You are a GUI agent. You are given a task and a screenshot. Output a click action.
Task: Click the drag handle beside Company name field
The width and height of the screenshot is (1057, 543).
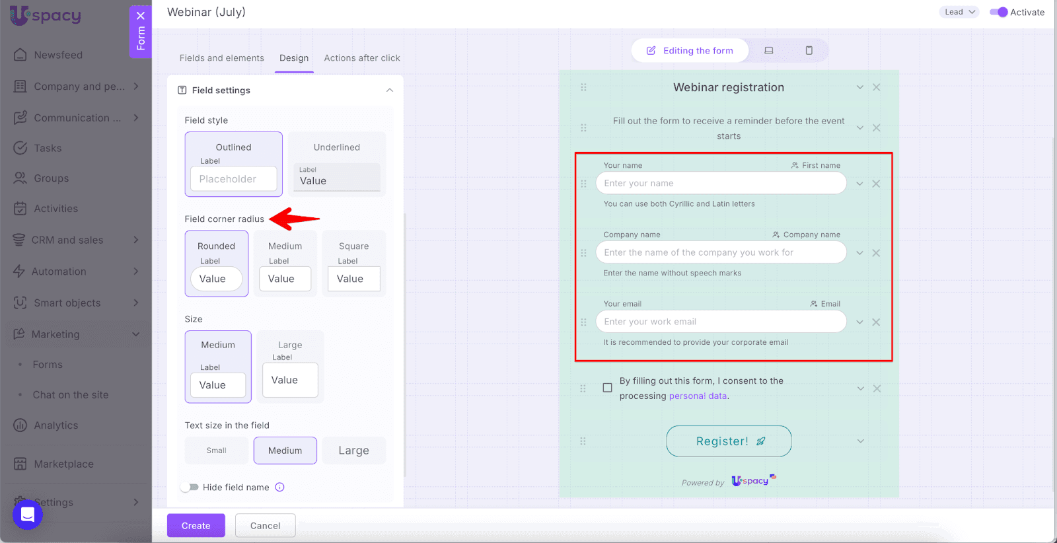(x=583, y=253)
